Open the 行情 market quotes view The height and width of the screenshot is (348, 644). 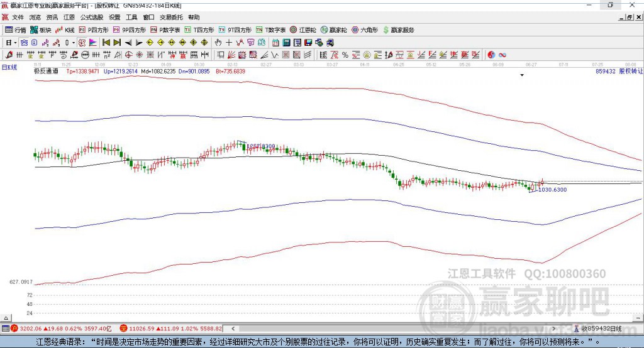15,30
